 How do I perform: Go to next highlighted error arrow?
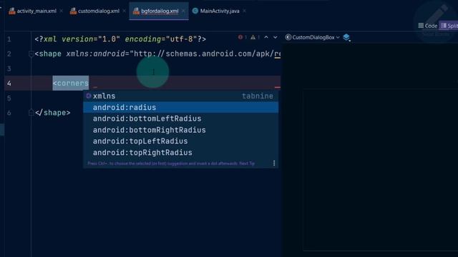click(275, 37)
